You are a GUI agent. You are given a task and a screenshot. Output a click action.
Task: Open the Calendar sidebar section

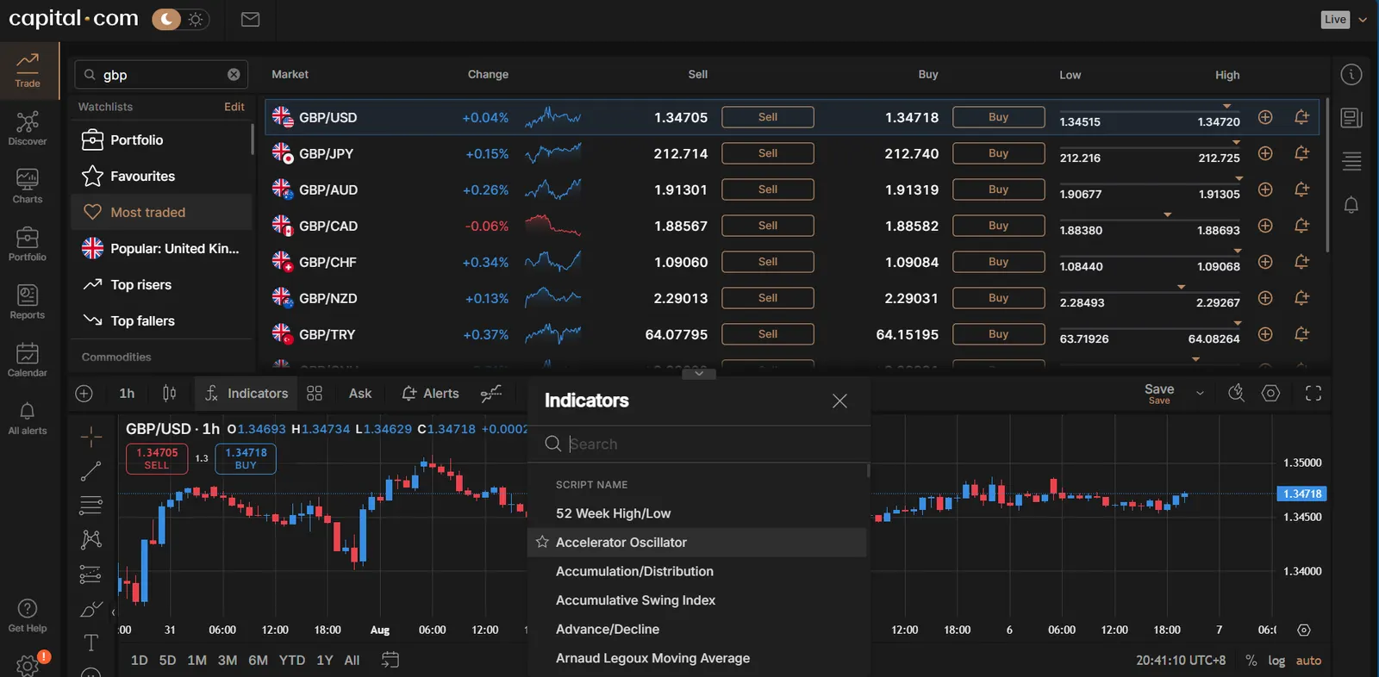[28, 360]
